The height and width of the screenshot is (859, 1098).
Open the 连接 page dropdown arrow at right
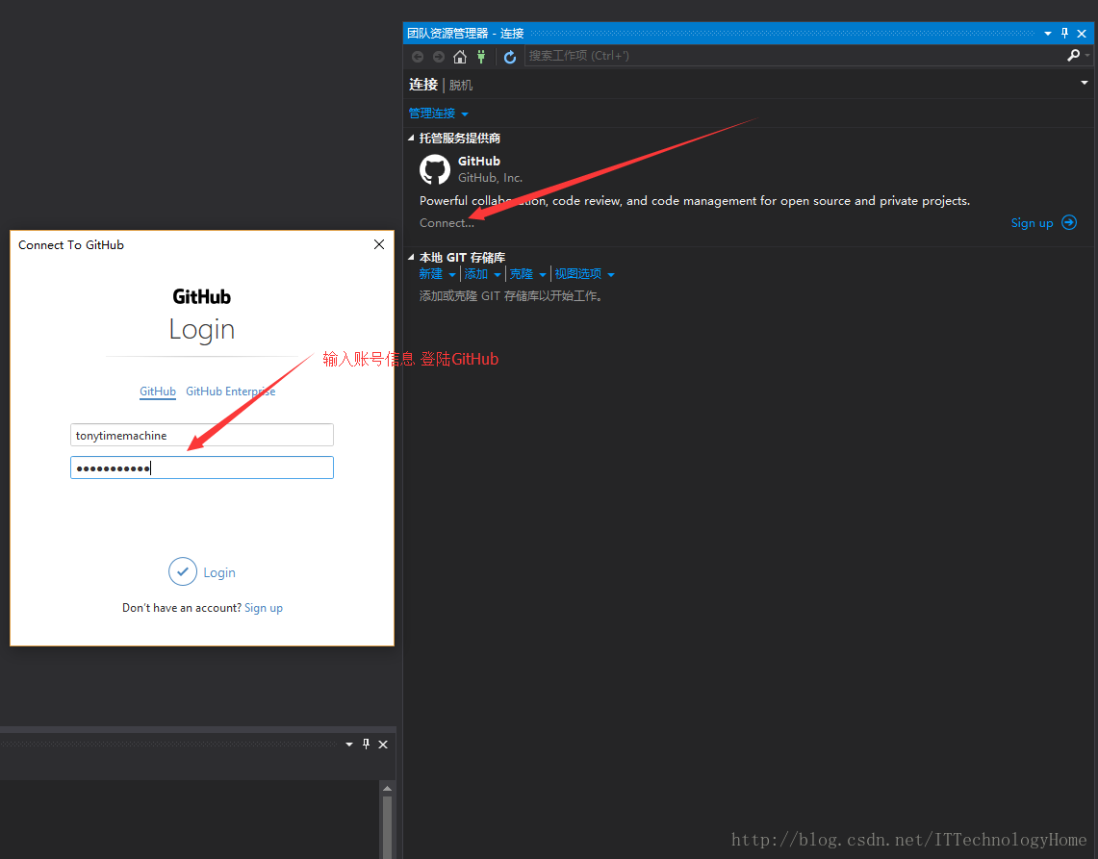point(1084,83)
